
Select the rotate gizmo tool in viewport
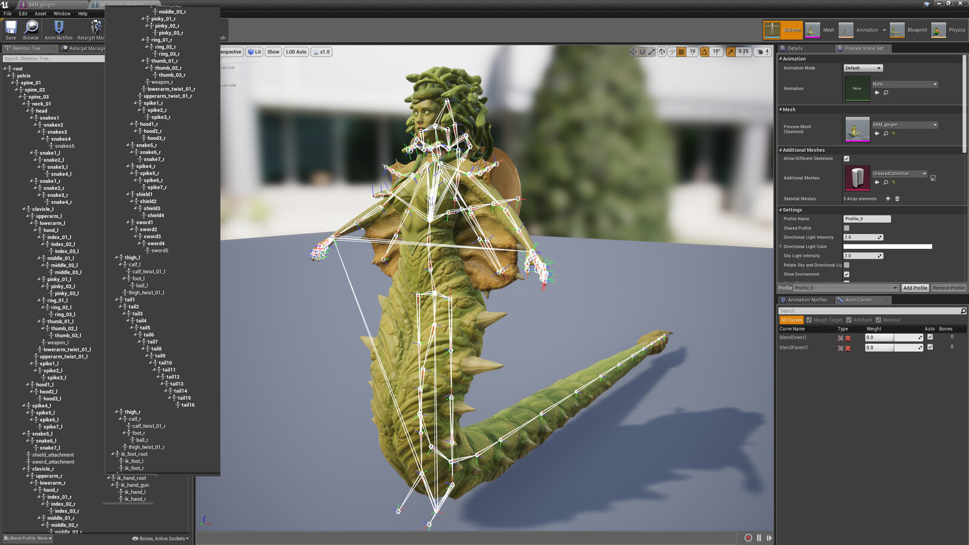pos(643,52)
